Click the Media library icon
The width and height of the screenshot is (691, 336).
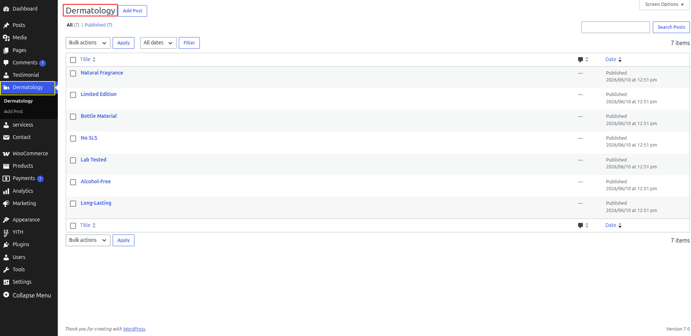pyautogui.click(x=6, y=37)
